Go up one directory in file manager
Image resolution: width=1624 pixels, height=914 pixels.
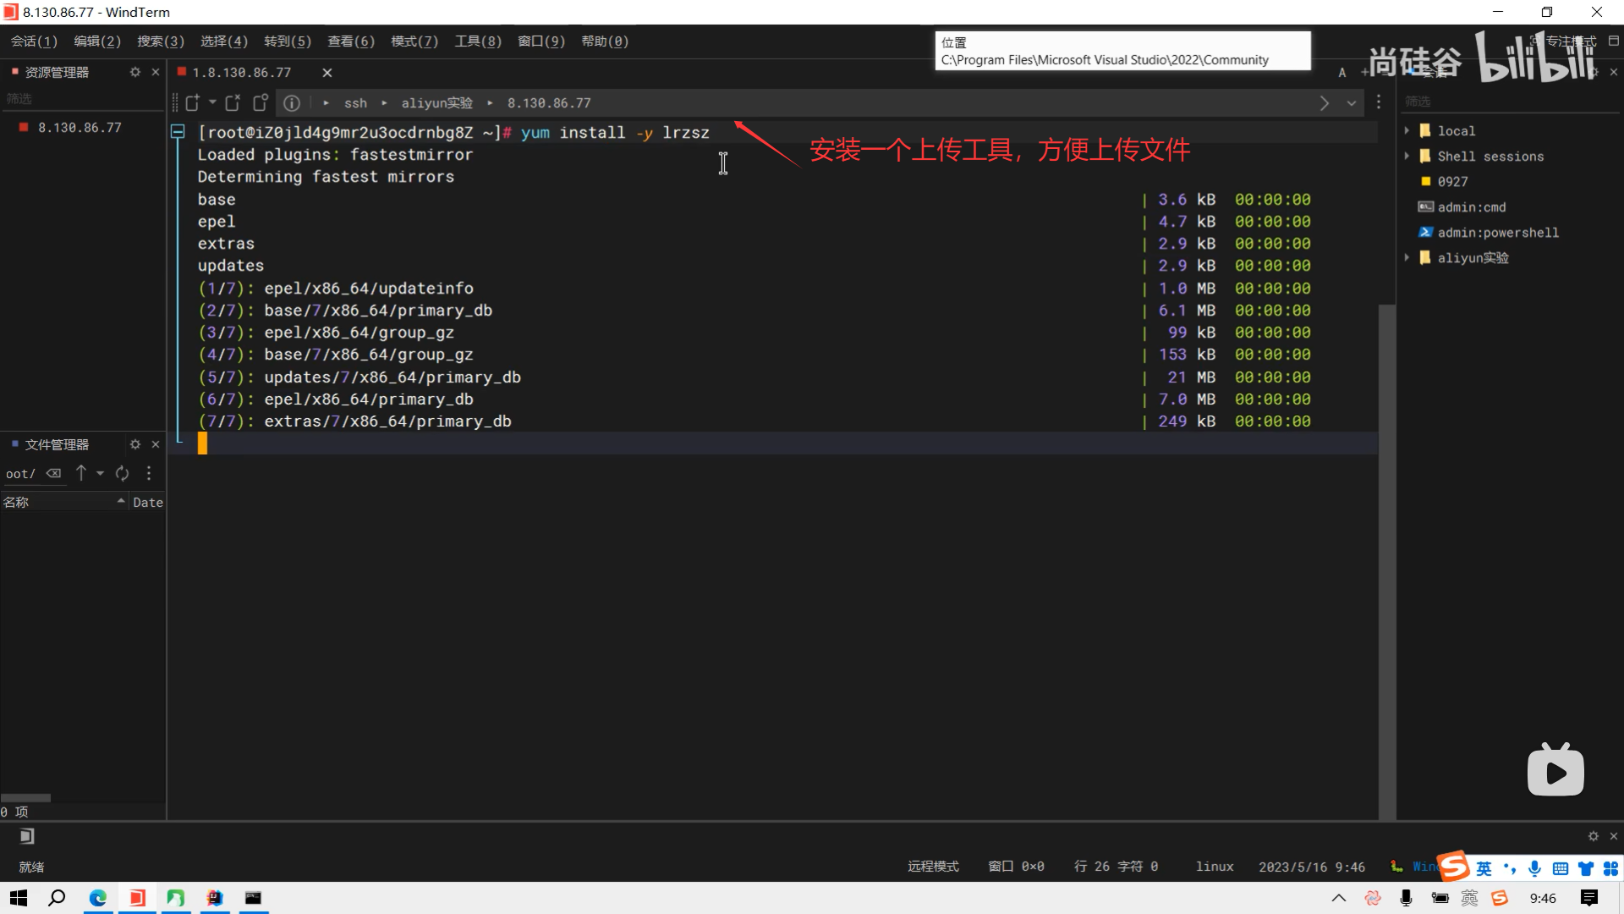coord(81,473)
